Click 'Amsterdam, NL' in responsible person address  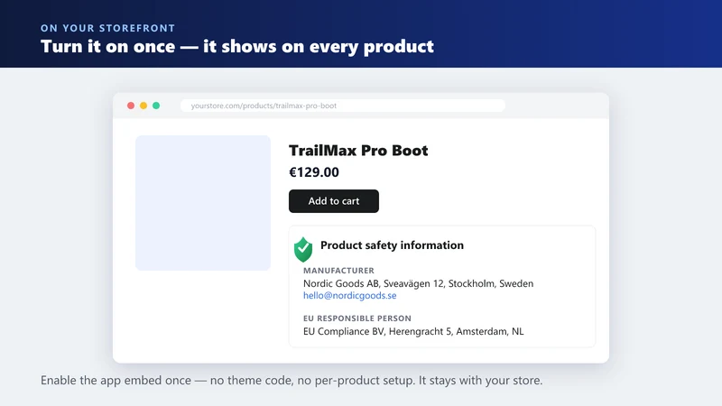click(x=490, y=331)
